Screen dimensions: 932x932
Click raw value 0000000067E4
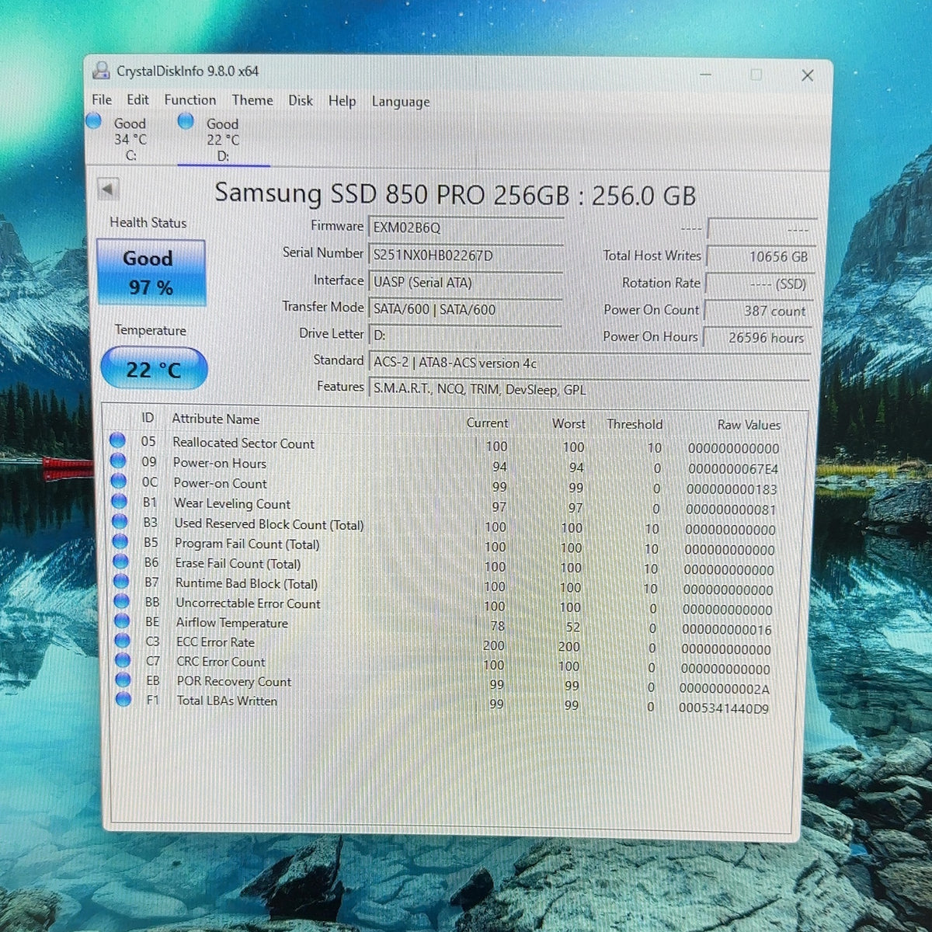(x=733, y=469)
